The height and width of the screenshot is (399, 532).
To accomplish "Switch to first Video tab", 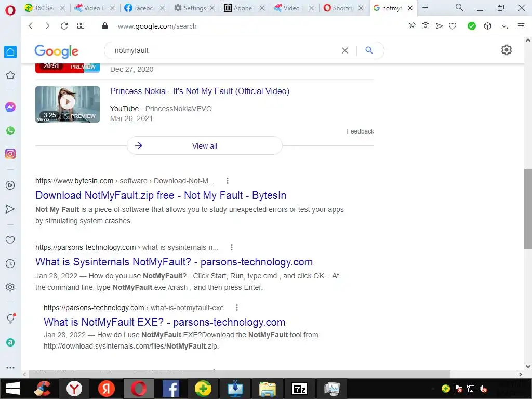I will coord(89,8).
